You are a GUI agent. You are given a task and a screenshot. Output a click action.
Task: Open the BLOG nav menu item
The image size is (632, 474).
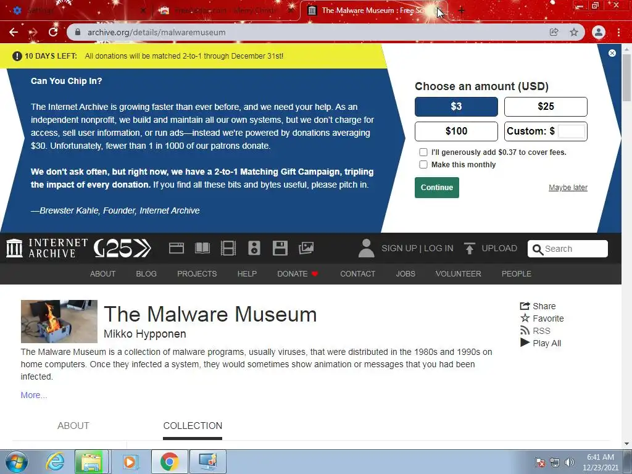point(146,273)
